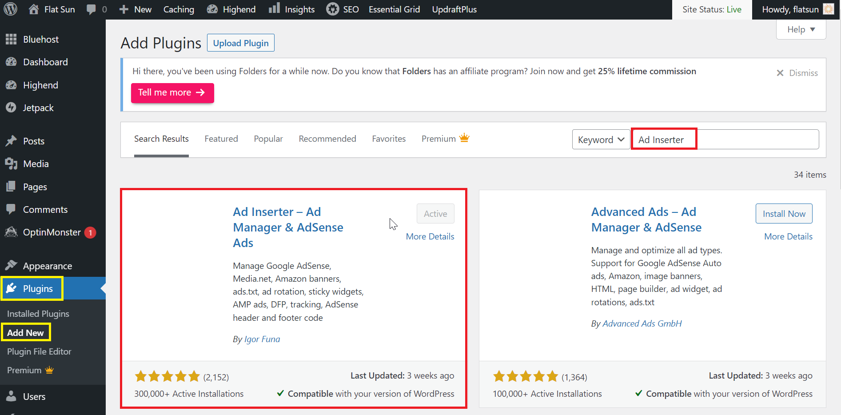Viewport: 841px width, 415px height.
Task: Open Essential Grid in admin bar
Action: click(394, 9)
